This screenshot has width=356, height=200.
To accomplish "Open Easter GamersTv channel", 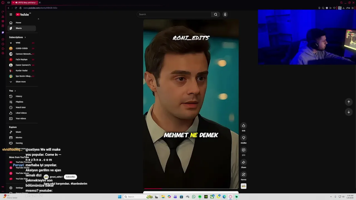I will tap(22, 65).
